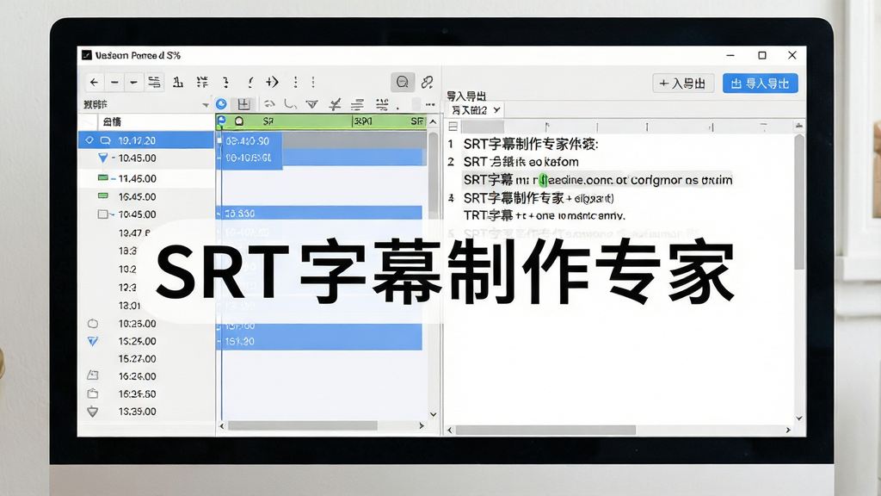This screenshot has width=881, height=496.
Task: Click the blue funnel icon in first row 10.45.00
Action: coord(103,158)
